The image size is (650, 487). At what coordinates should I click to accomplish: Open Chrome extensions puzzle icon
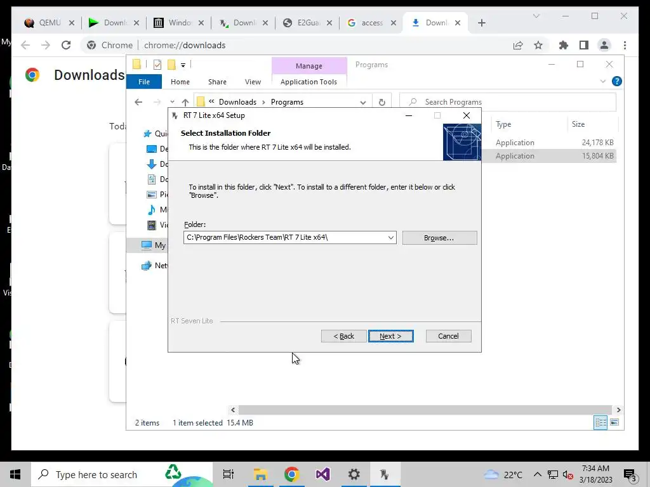pos(564,45)
